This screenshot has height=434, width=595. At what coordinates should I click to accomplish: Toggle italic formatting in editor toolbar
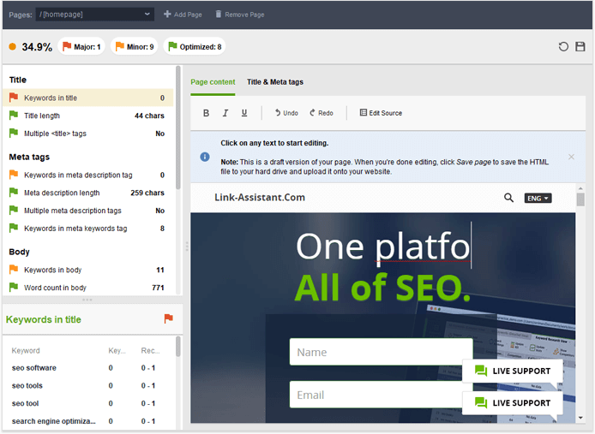tap(225, 113)
